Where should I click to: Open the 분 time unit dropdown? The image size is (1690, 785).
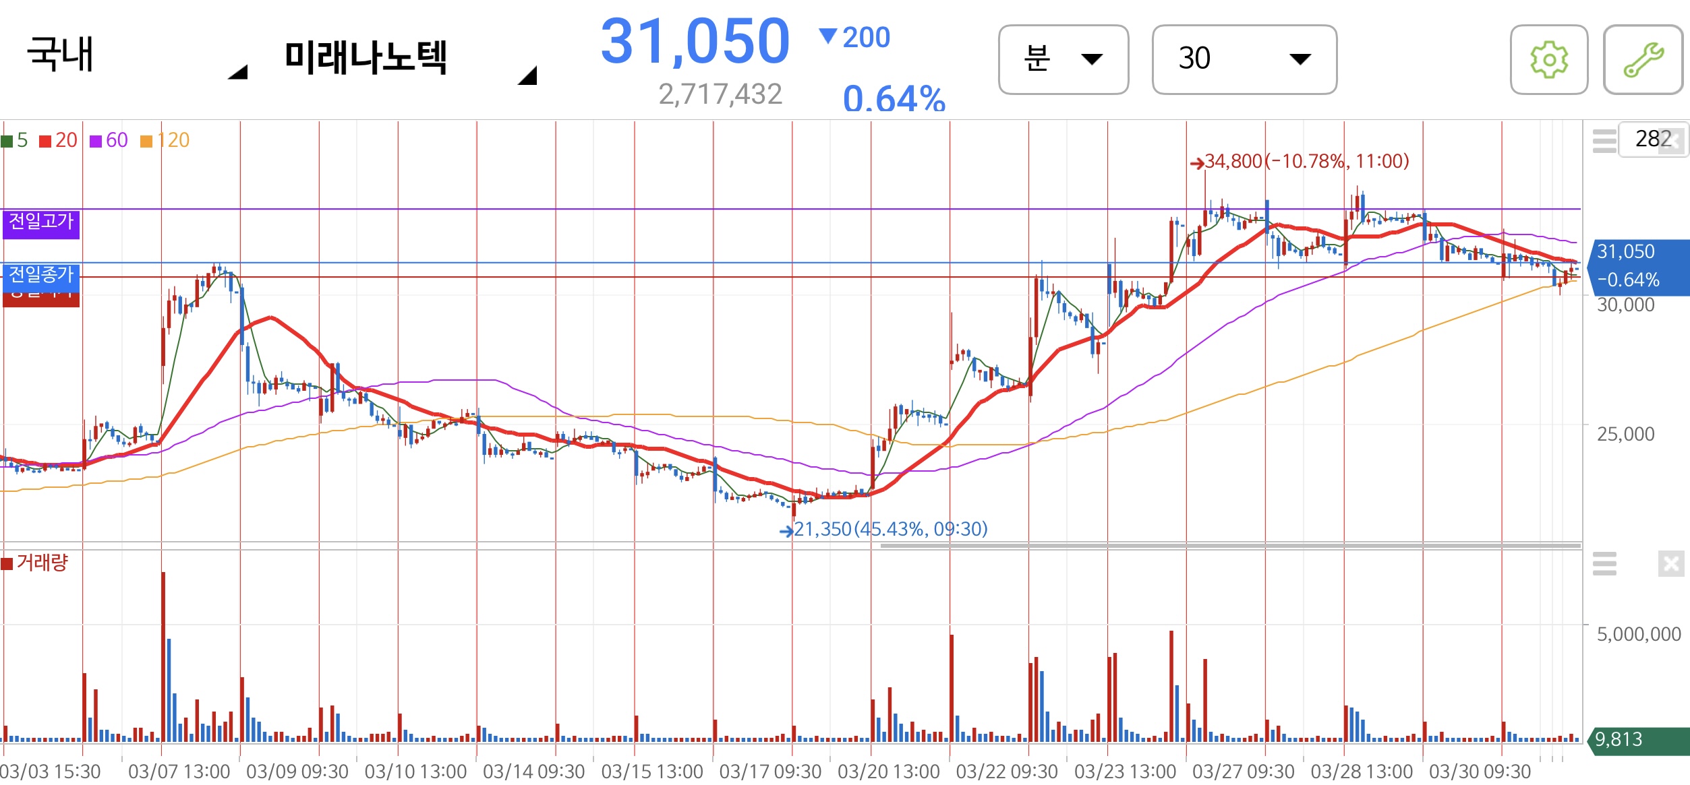pyautogui.click(x=1063, y=59)
